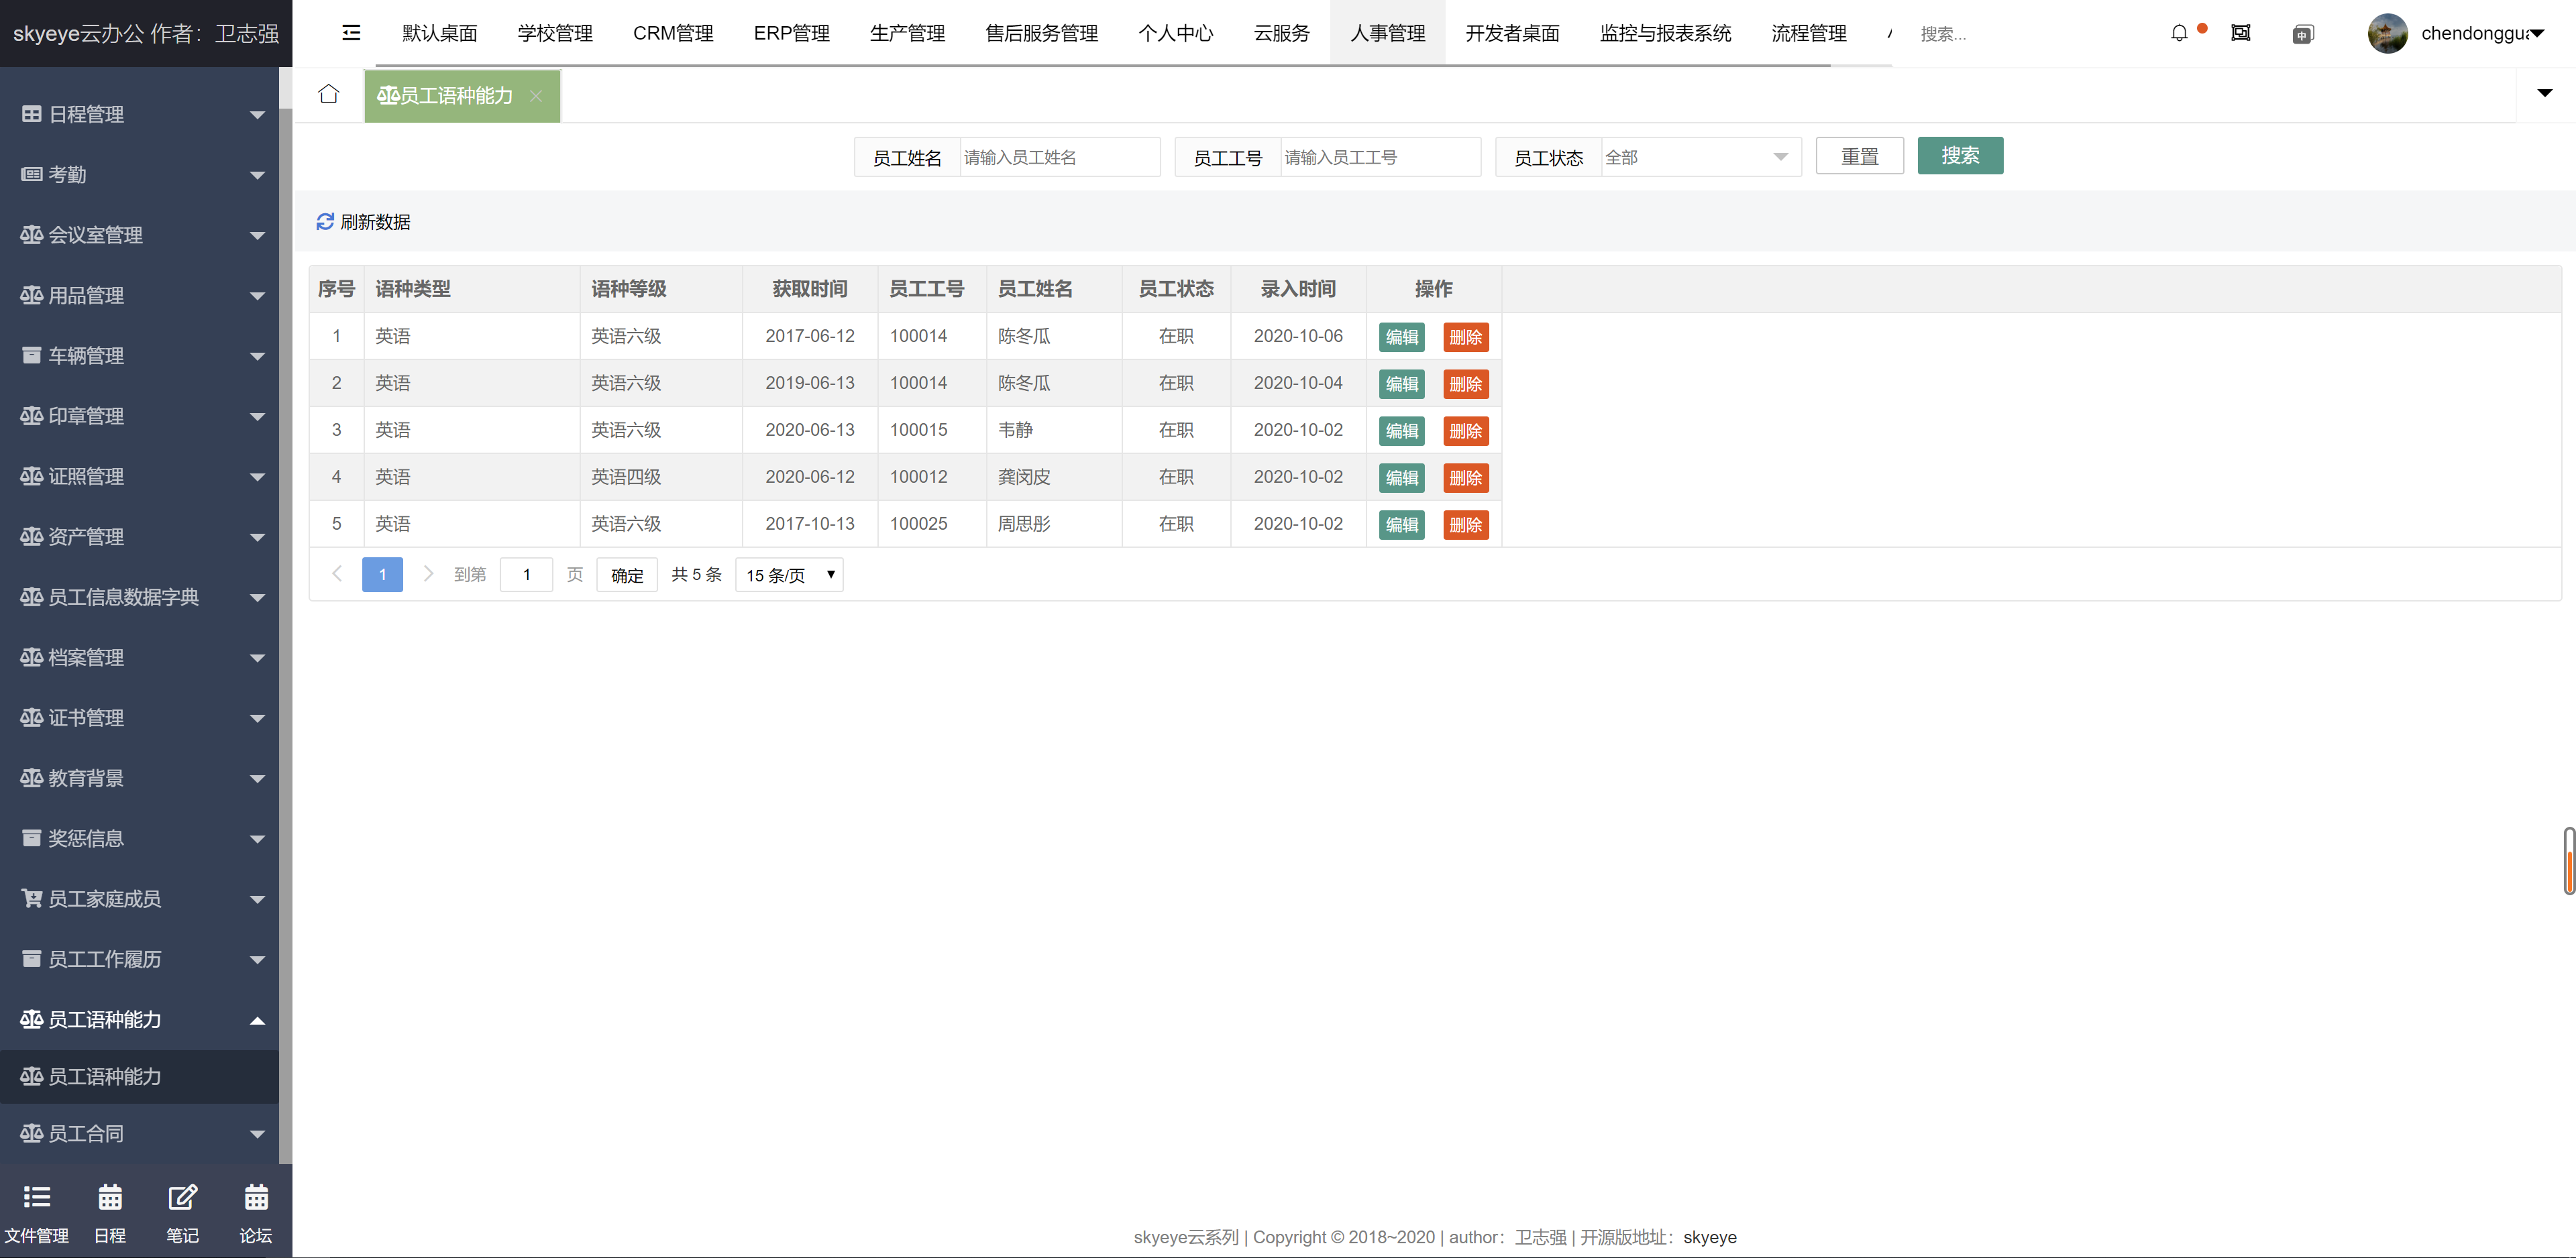Screen dimensions: 2576x1258
Task: Open the skyeye open-source link in footer
Action: (x=1709, y=1237)
